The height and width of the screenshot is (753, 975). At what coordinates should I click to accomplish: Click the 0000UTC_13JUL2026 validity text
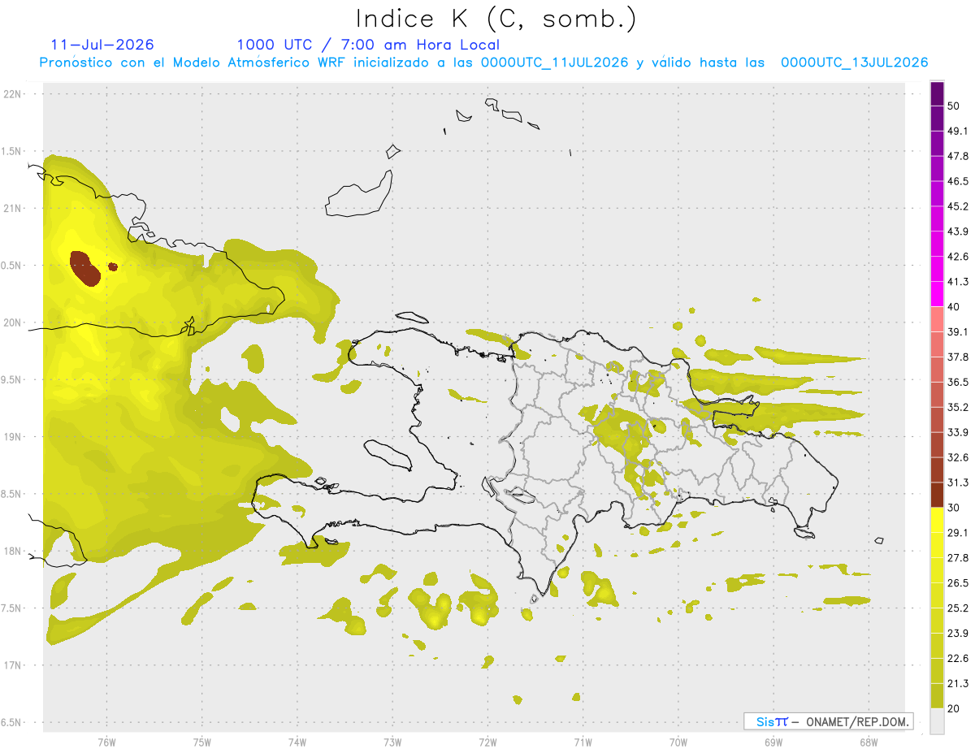(x=855, y=63)
